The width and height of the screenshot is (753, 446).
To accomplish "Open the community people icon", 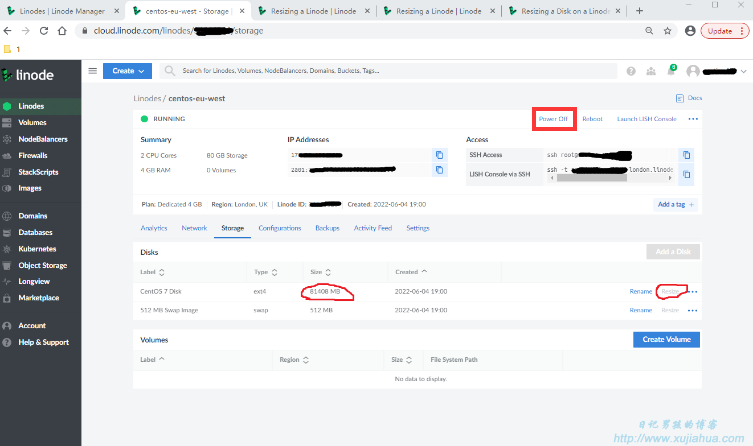I will click(651, 71).
